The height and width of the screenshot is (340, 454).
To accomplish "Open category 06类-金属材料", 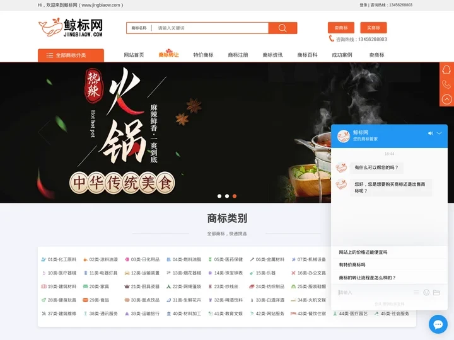I will [x=267, y=259].
